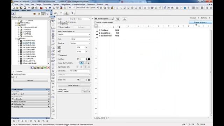The height and width of the screenshot is (126, 224).
Task: Open the Cell Border No border dropdown
Action: coord(80,71)
